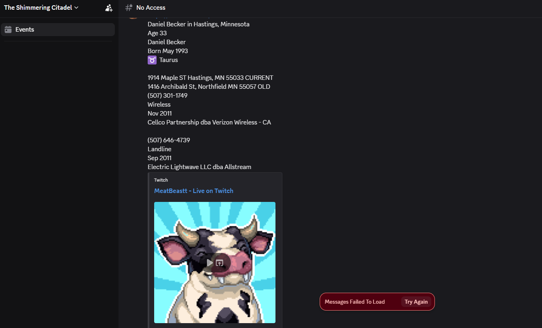Viewport: 542px width, 328px height.
Task: Open MeatBeastt - Live on Twitch link
Action: click(194, 191)
